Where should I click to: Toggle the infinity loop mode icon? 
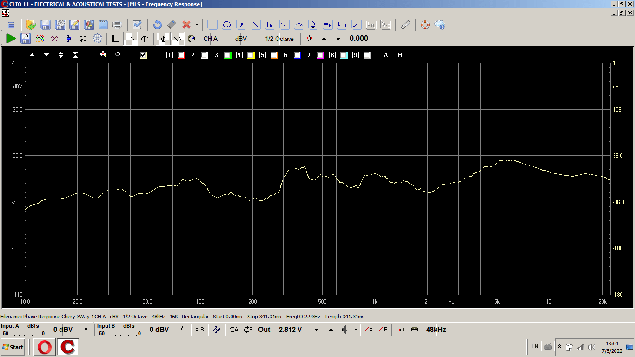click(54, 39)
